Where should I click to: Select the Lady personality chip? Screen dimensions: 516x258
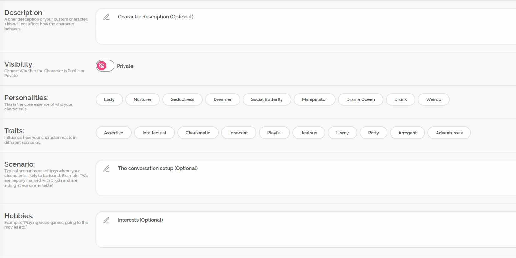[109, 99]
